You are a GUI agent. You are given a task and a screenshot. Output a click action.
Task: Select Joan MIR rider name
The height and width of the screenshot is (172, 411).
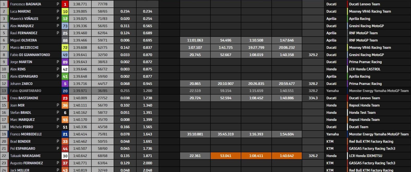pyautogui.click(x=17, y=106)
